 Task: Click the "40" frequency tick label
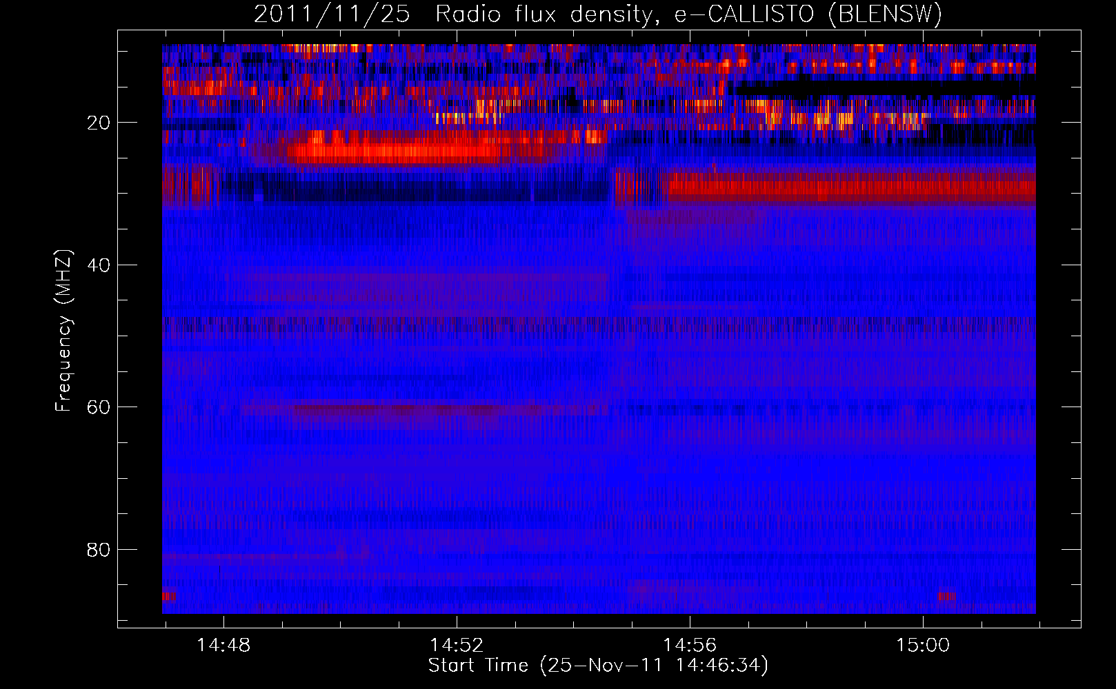tap(99, 265)
